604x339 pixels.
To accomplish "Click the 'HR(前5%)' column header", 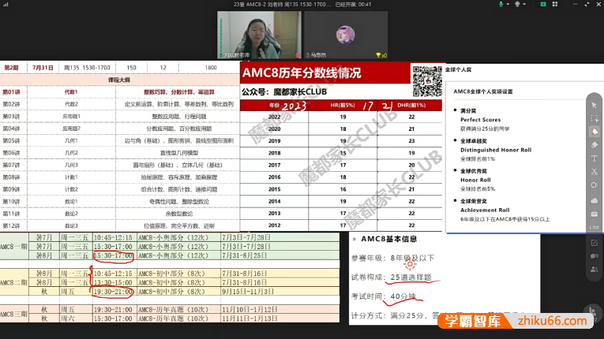I will tap(343, 105).
